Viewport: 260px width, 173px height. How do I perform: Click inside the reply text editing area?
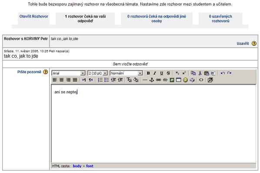pyautogui.click(x=153, y=124)
